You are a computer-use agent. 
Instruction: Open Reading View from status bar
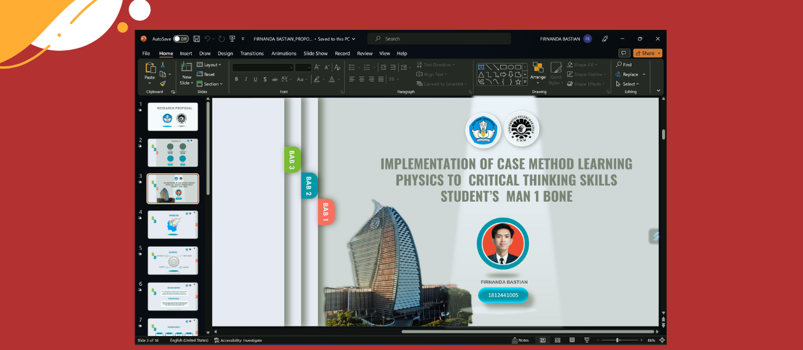point(572,340)
